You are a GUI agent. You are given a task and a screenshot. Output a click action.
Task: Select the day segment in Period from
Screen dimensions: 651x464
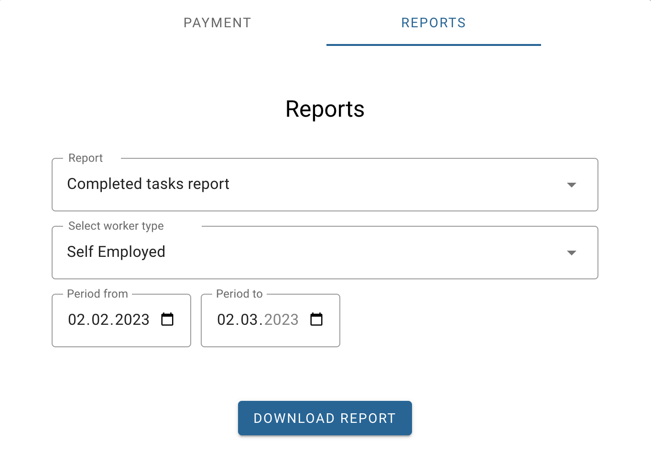pos(76,320)
